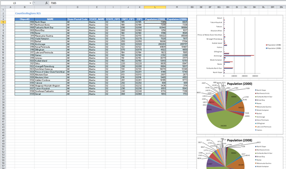Viewport: 286px width, 169px height.
Task: Click the Select All corner button
Action: pyautogui.click(x=3, y=7)
